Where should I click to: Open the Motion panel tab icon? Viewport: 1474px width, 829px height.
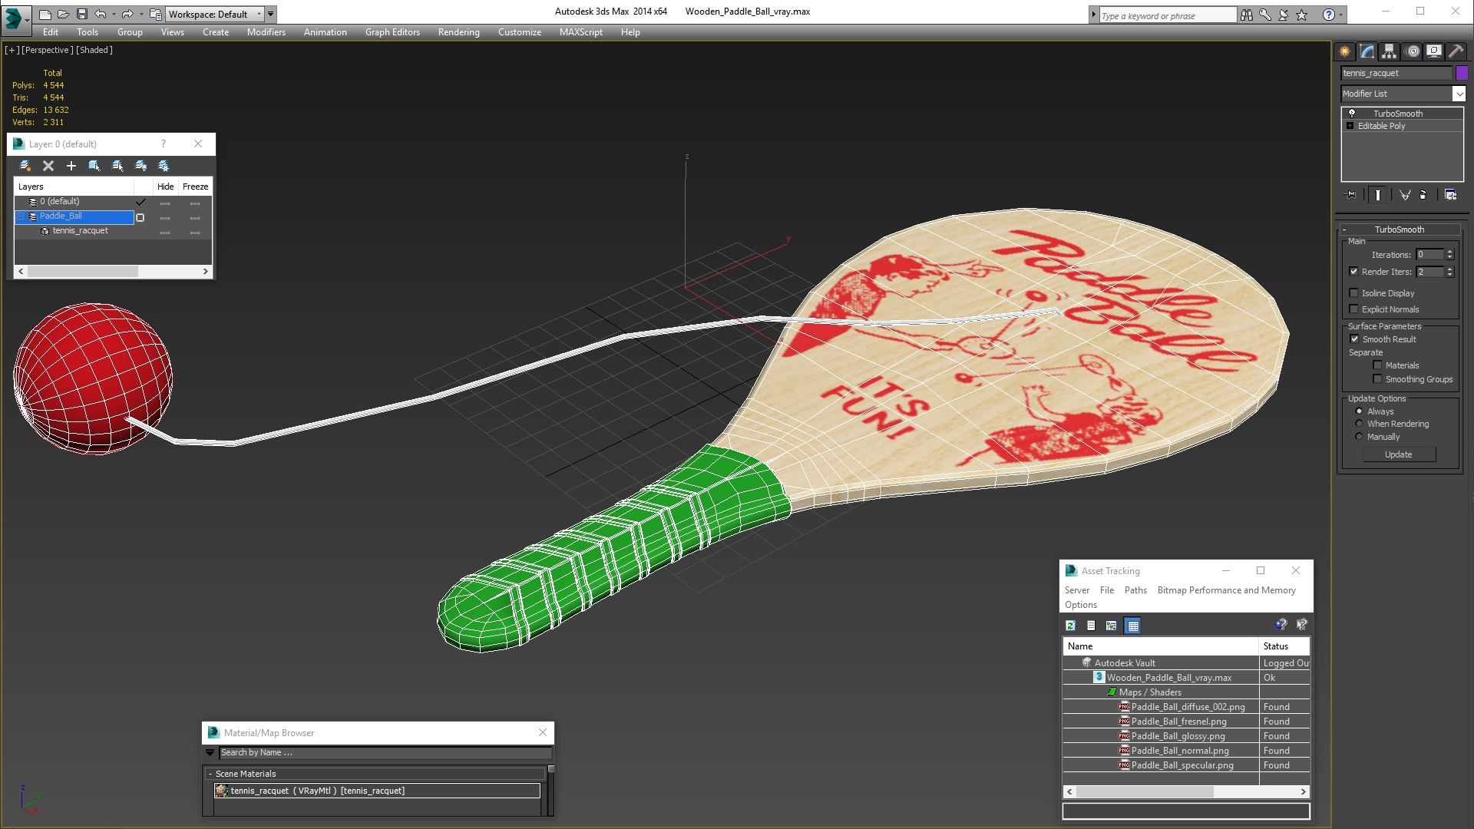1413,51
